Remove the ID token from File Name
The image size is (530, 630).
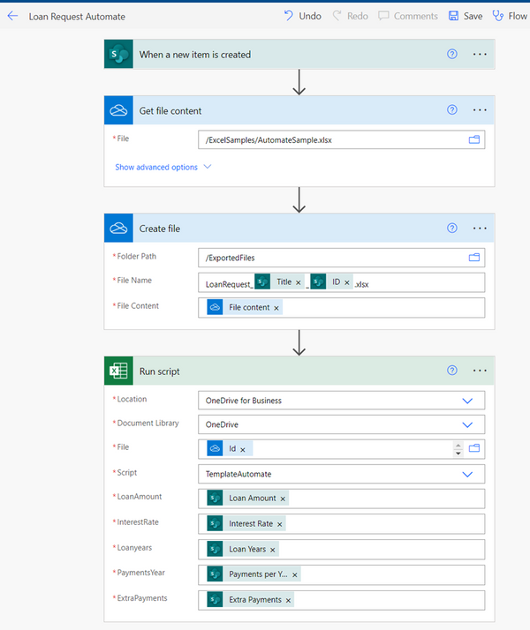pos(347,283)
